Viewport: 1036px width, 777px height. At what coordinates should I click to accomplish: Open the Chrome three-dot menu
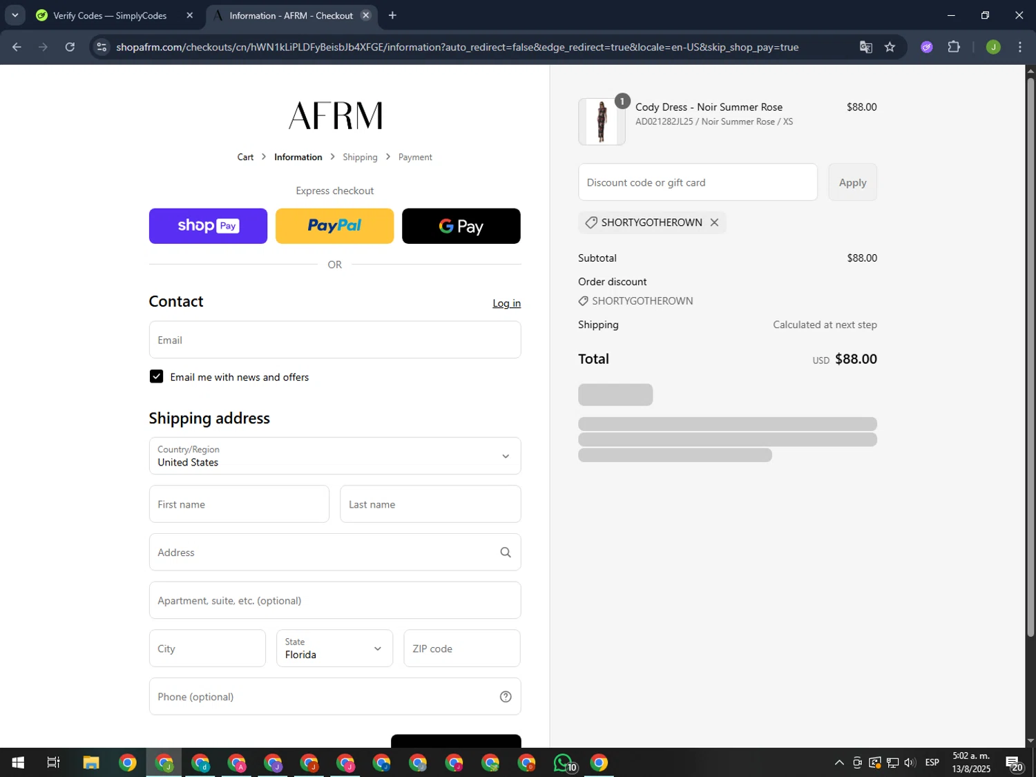pos(1019,47)
